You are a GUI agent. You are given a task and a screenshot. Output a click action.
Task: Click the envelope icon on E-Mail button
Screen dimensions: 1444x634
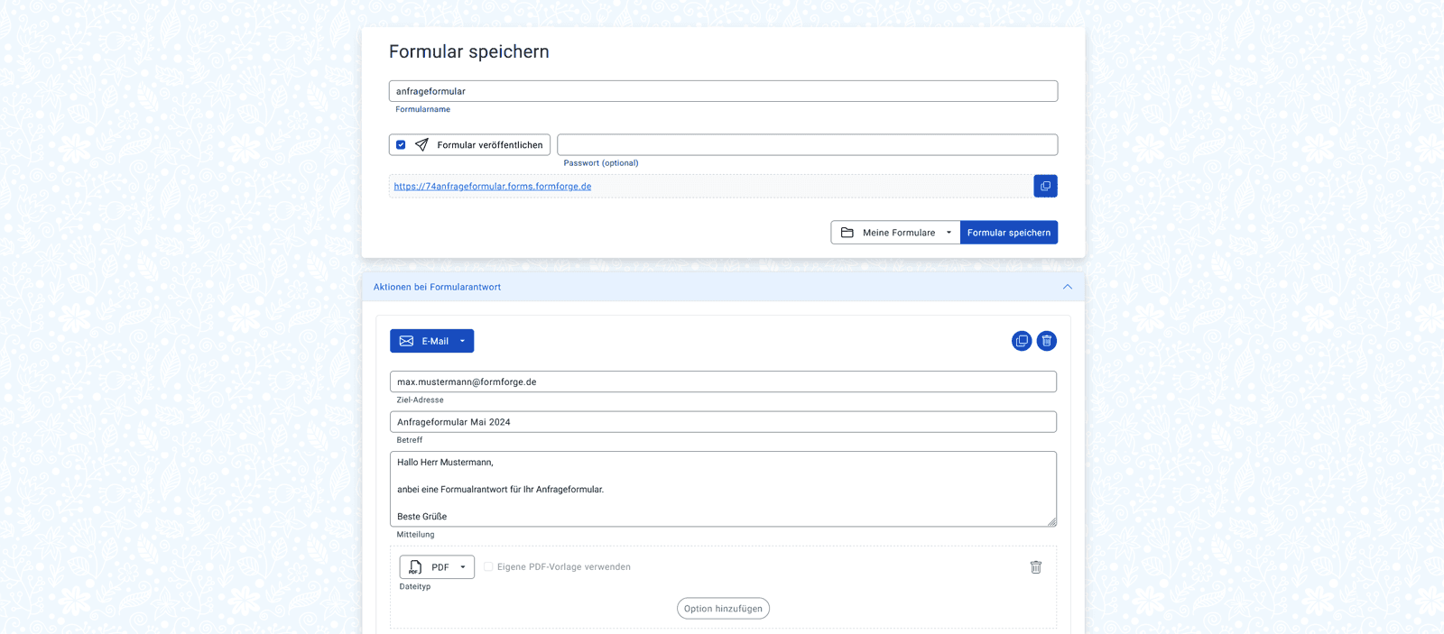point(406,341)
